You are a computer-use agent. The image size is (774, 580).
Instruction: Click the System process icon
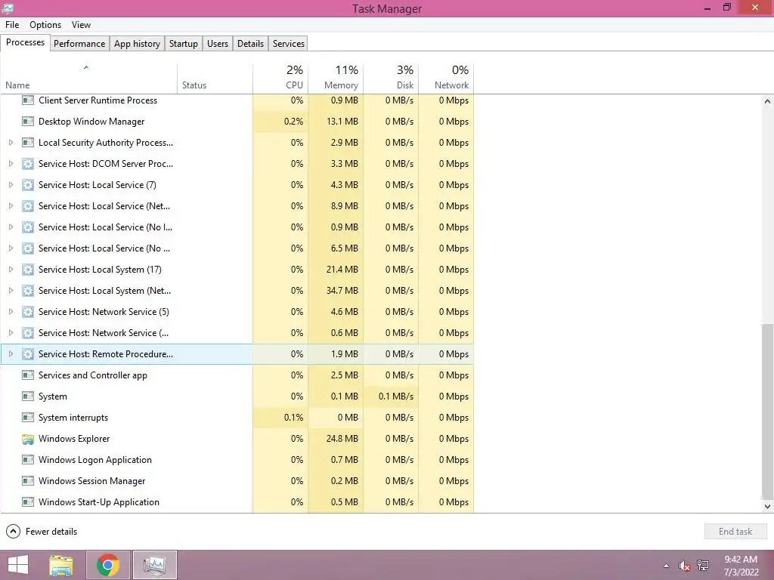pos(28,396)
